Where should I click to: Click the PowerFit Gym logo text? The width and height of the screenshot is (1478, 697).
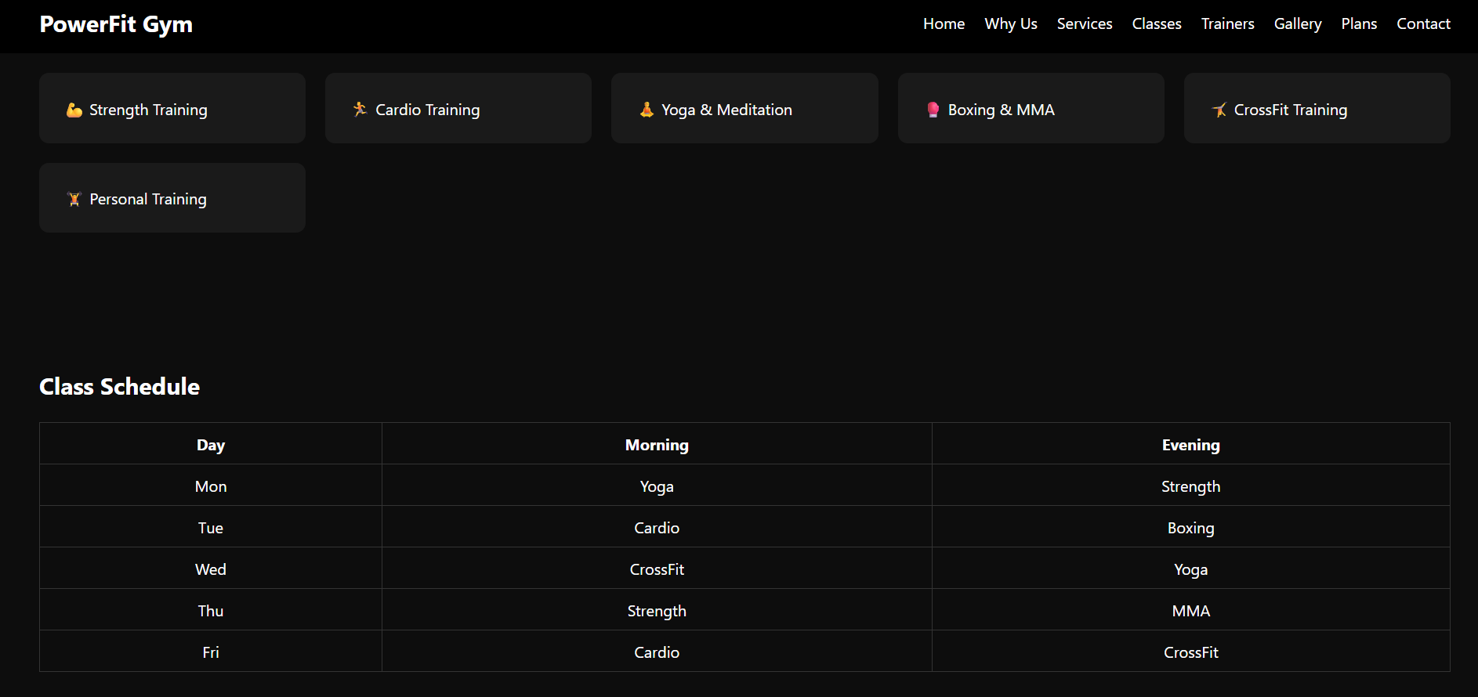coord(116,24)
